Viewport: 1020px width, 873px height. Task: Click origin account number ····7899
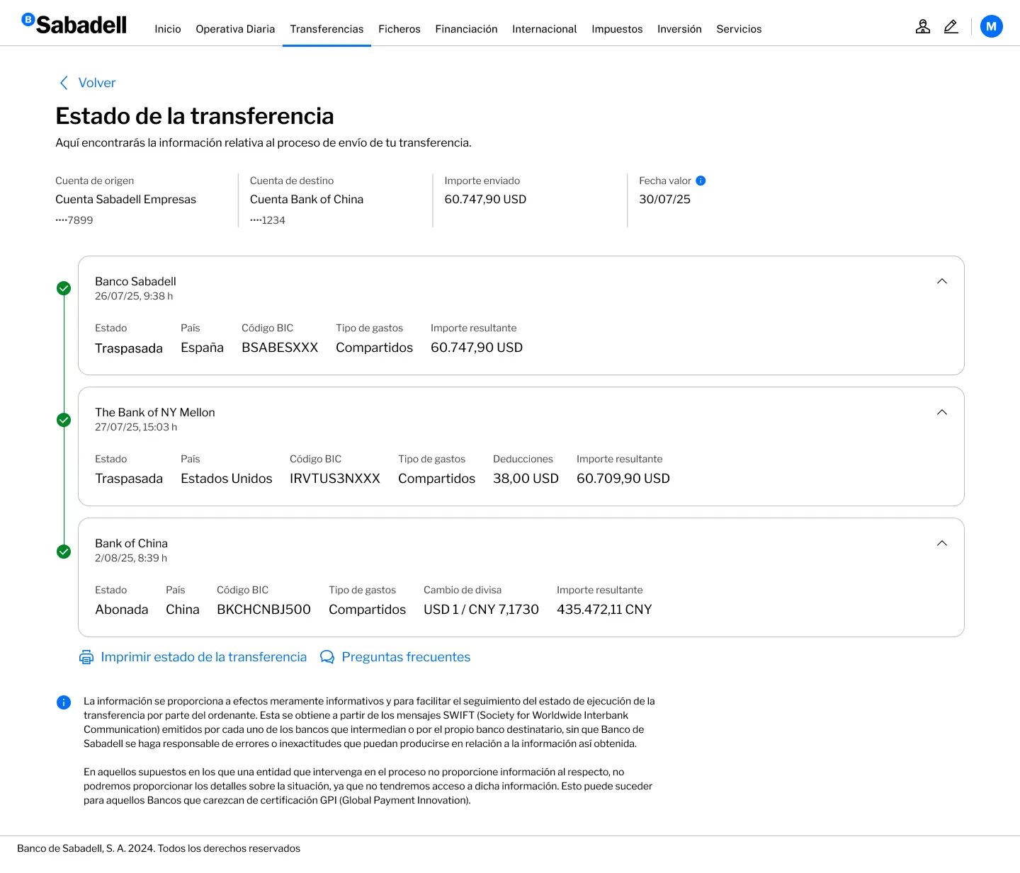[x=74, y=220]
